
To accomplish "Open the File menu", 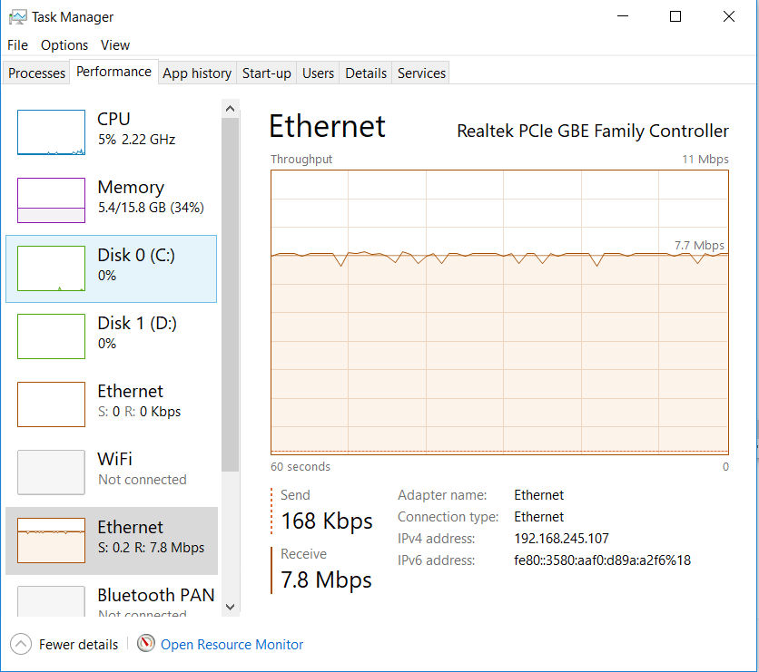I will coord(17,44).
